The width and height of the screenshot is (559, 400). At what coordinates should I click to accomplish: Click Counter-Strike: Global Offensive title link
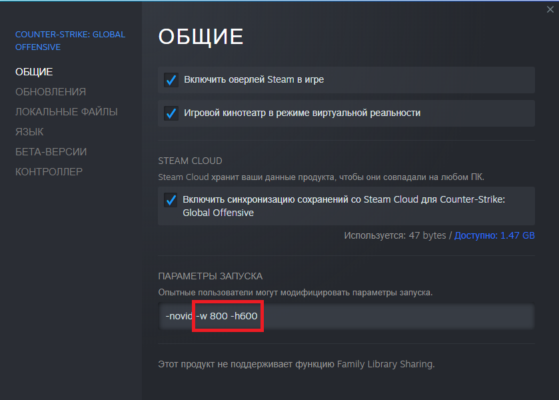pos(70,41)
